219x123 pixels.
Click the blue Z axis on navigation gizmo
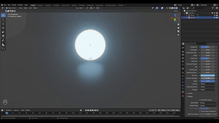tap(175, 15)
